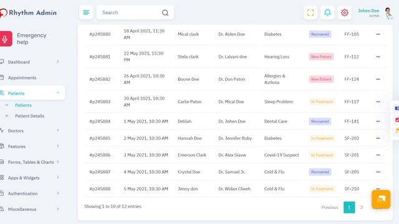Collapse the Patients menu chevron
The height and width of the screenshot is (224, 399).
58,93
